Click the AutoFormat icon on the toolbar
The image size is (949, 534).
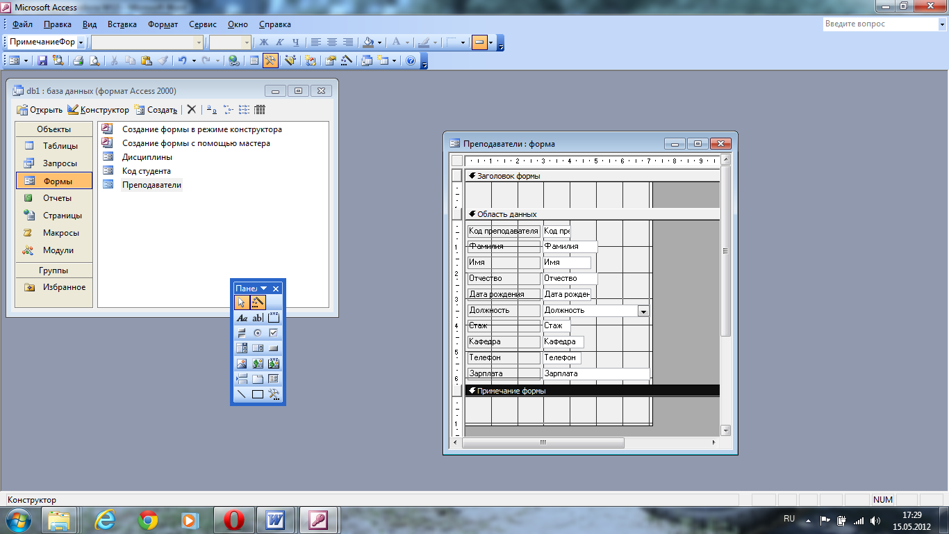click(290, 60)
